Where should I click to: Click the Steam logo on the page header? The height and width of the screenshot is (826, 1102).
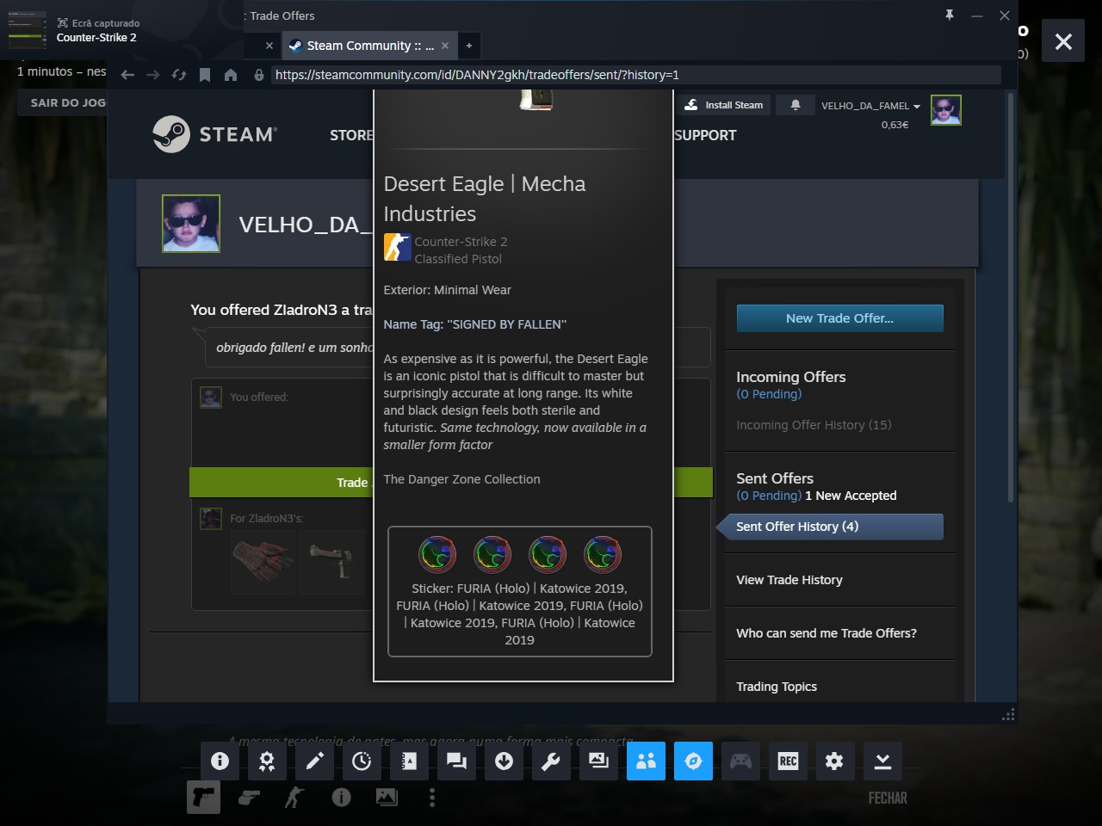tap(215, 134)
